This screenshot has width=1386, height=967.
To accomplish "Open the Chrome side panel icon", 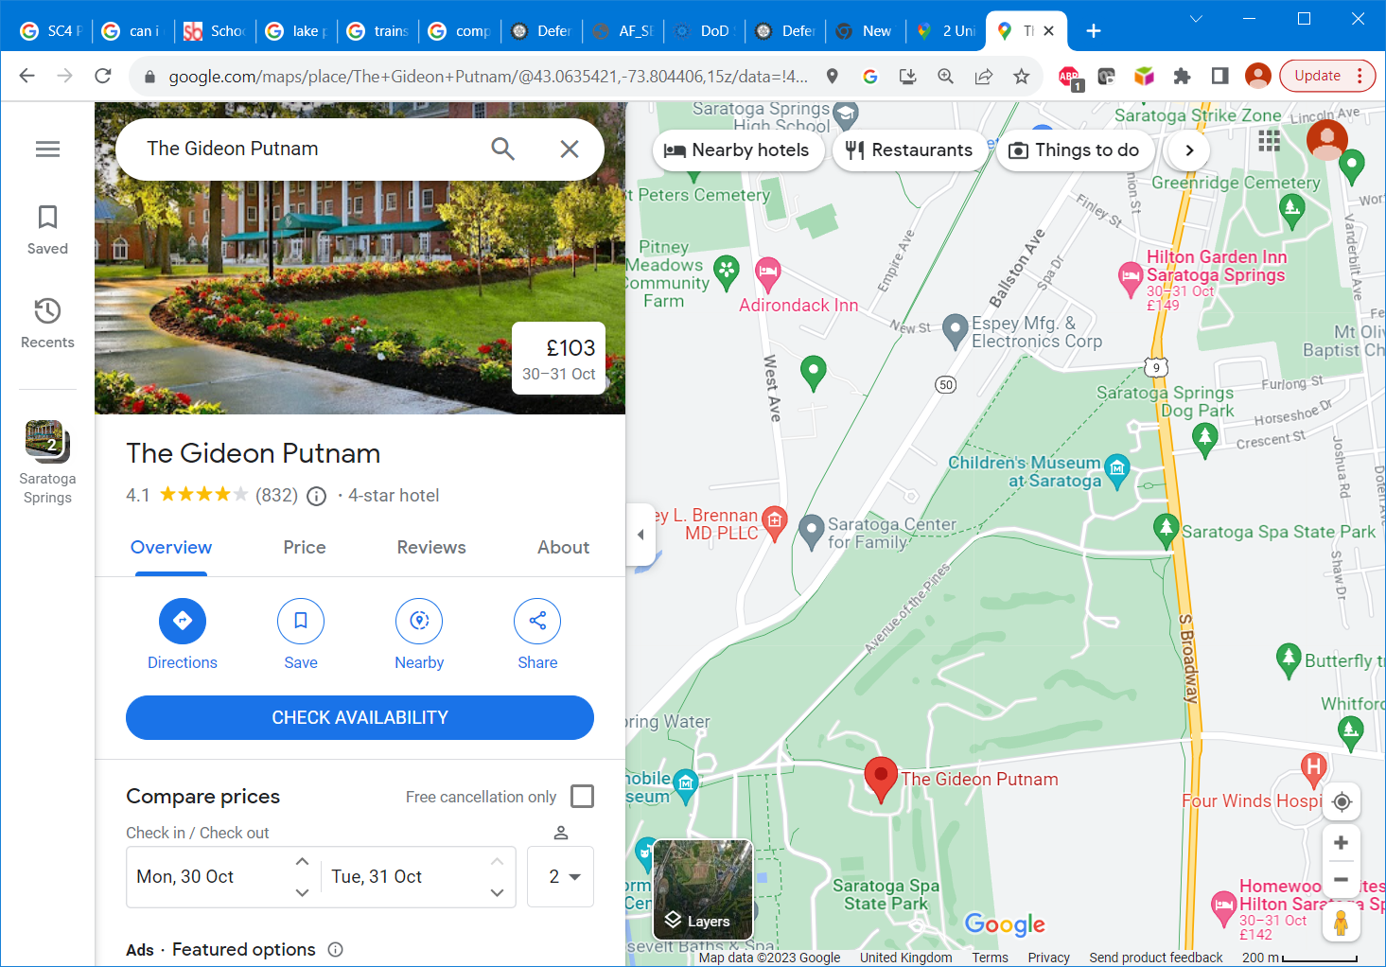I will pos(1219,76).
